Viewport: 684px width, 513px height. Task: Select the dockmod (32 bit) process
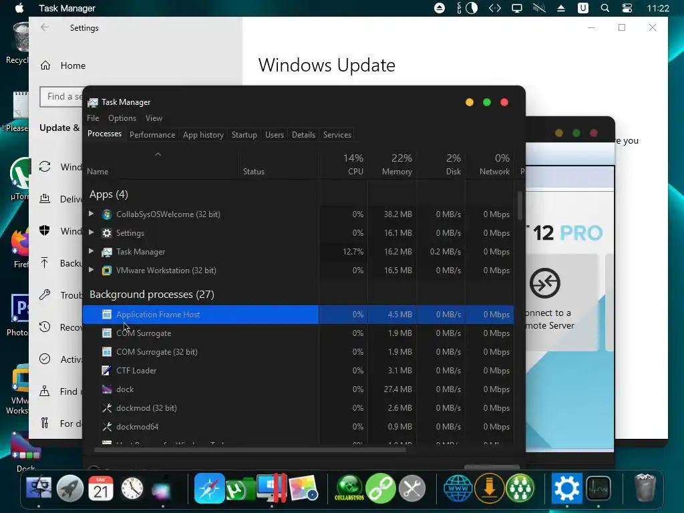pos(298,408)
